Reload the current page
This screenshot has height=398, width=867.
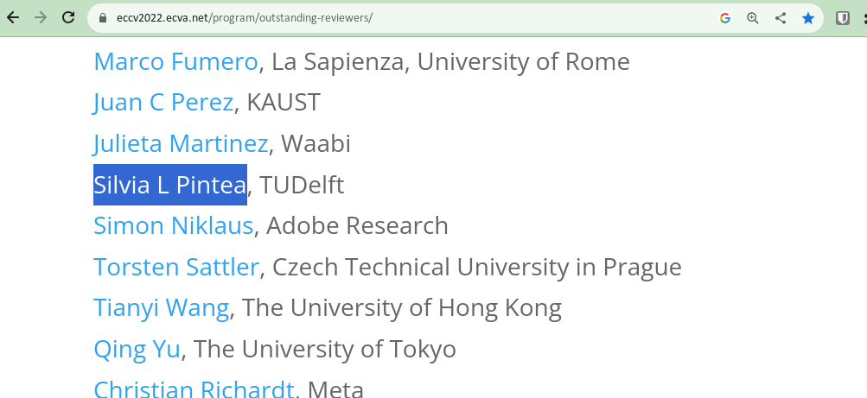(x=68, y=17)
